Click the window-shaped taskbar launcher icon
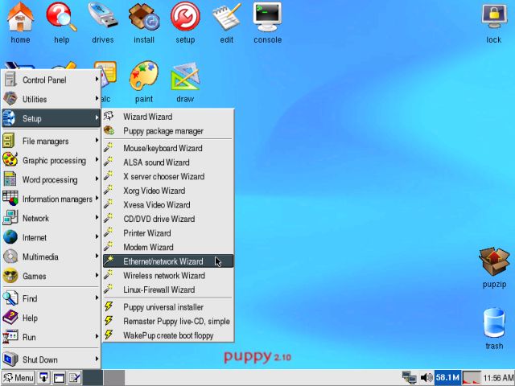515x386 pixels. point(59,378)
